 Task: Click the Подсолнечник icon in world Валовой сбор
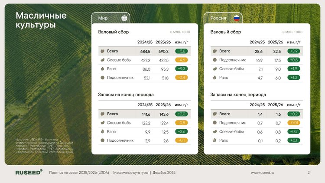coord(102,78)
